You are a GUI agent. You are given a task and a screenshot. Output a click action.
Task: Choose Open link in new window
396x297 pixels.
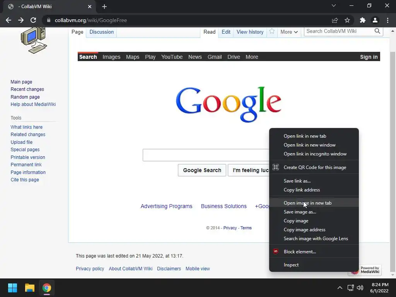314,145
